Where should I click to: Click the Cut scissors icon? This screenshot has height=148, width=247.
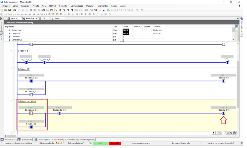pyautogui.click(x=27, y=10)
